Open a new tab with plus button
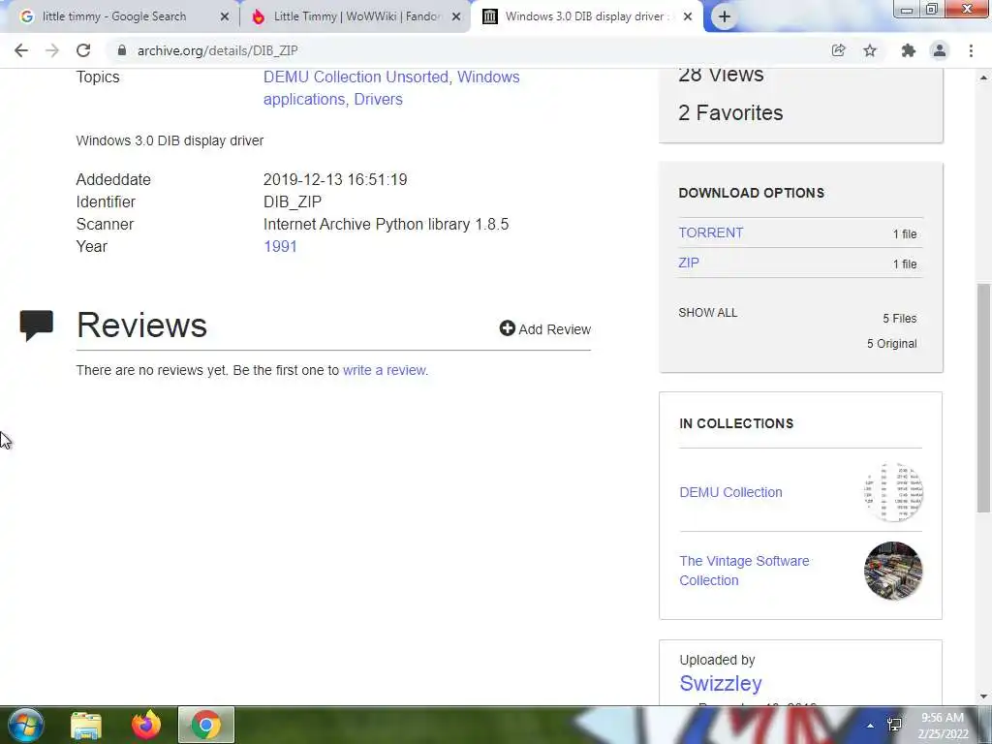 (x=725, y=17)
